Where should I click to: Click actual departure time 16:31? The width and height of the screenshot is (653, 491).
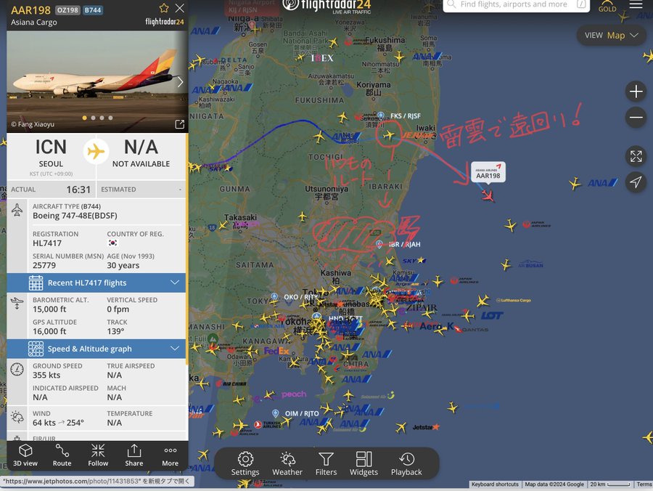tap(78, 190)
